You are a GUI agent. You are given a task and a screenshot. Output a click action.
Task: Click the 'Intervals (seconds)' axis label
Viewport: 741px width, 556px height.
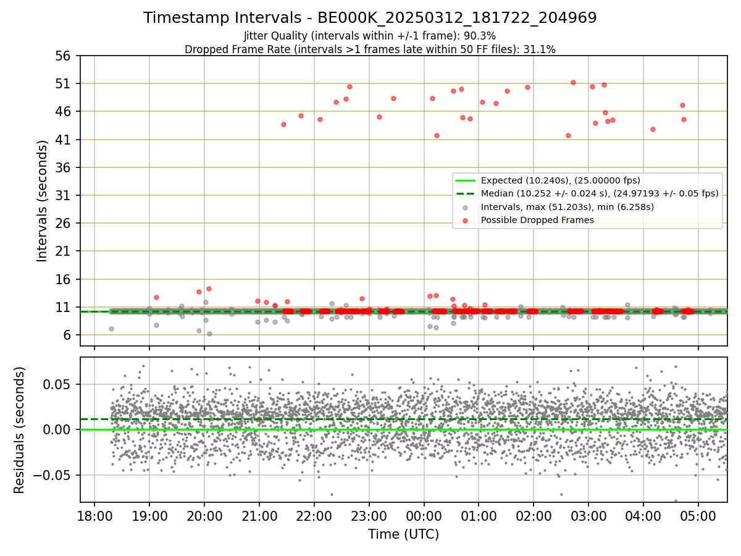pyautogui.click(x=42, y=201)
